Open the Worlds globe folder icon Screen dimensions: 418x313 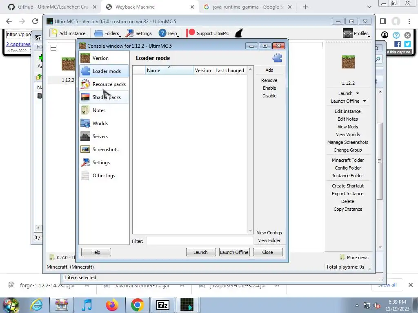(x=85, y=123)
